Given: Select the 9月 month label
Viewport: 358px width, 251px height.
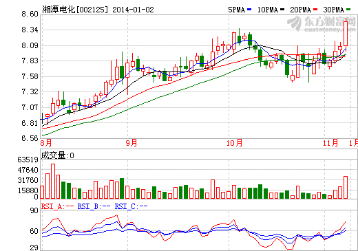Looking at the screenshot, I should point(131,143).
